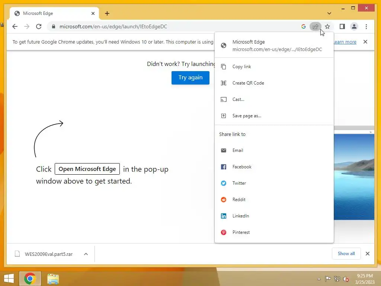Expand the tab search chevron
Image resolution: width=381 pixels, height=286 pixels.
coord(329,13)
